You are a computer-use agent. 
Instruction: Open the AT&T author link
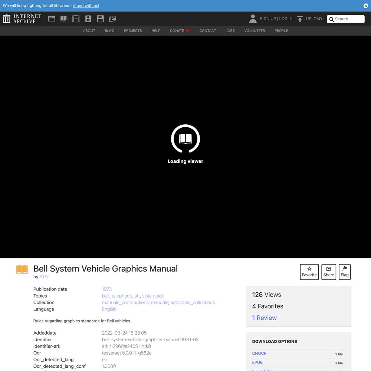coord(45,277)
